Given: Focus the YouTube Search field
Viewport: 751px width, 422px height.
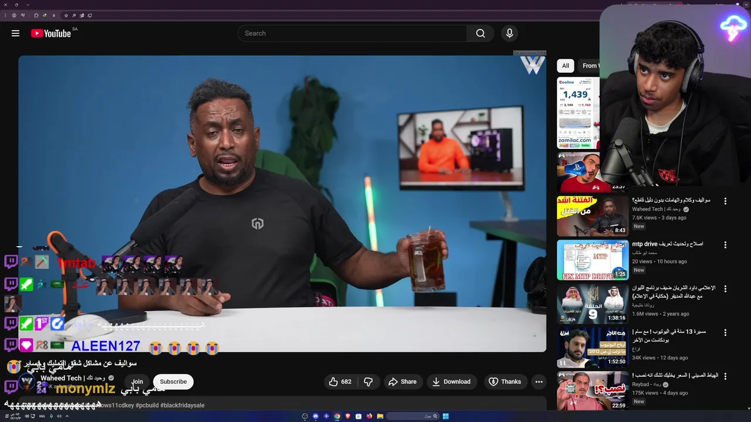Looking at the screenshot, I should 352,33.
